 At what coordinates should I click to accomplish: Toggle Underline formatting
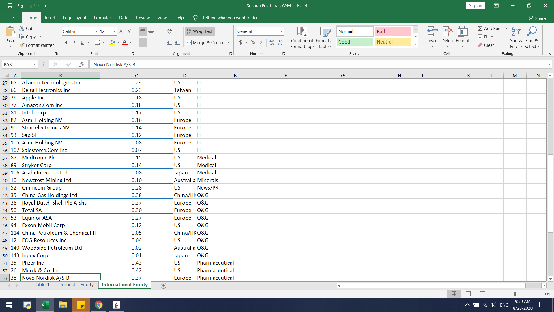82,42
